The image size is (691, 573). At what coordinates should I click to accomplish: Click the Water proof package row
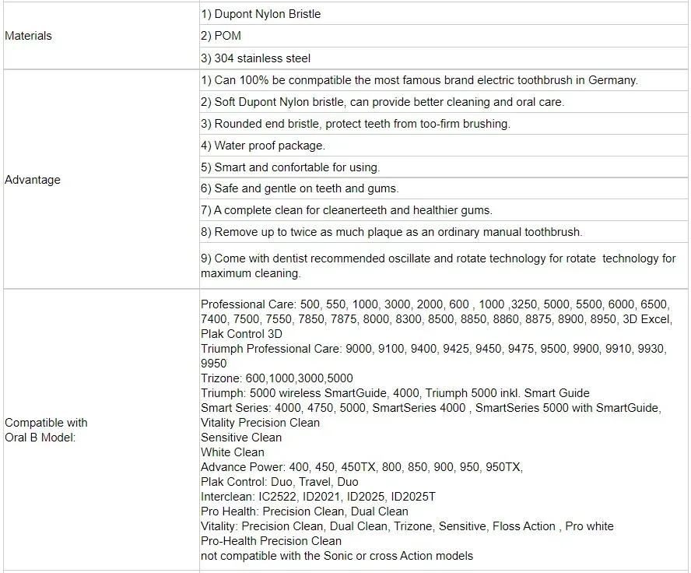tap(263, 146)
